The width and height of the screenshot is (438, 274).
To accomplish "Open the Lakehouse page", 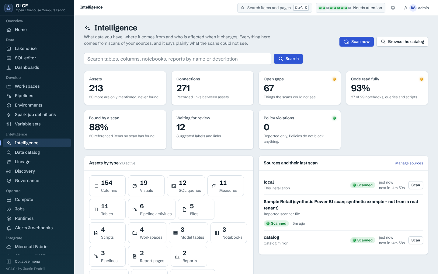I will coord(37,48).
